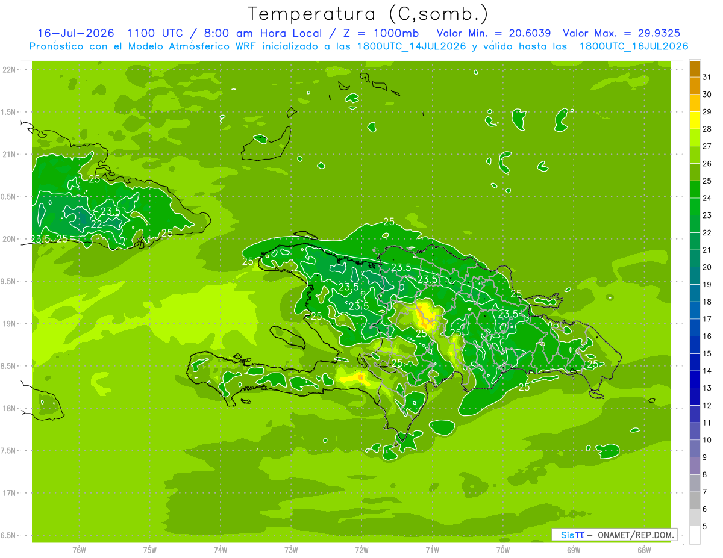Click the orange legend swatch between 30 and 31
The width and height of the screenshot is (723, 558).
(x=695, y=86)
